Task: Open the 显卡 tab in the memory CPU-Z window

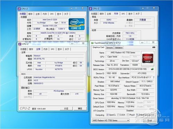Action: tap(130, 14)
